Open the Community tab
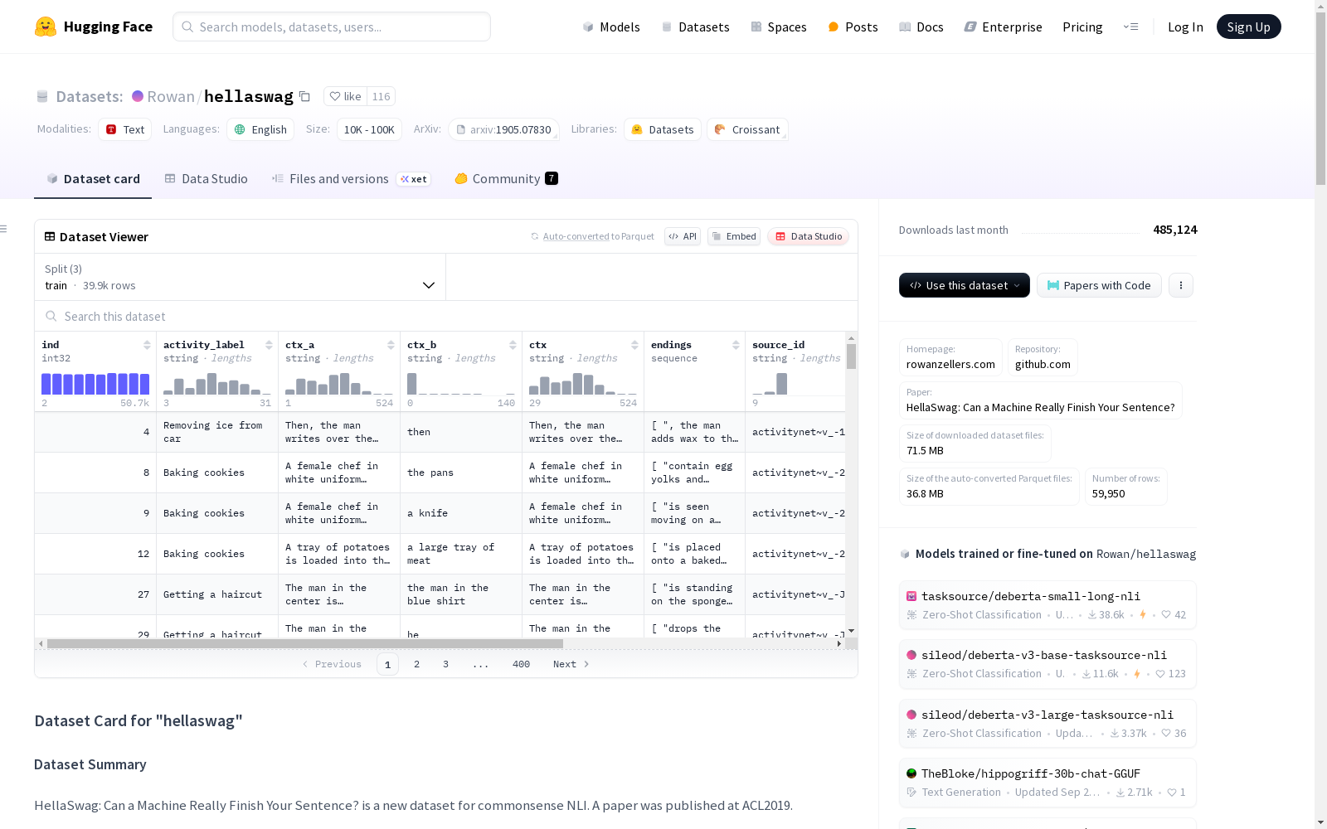1327x829 pixels. (x=506, y=179)
